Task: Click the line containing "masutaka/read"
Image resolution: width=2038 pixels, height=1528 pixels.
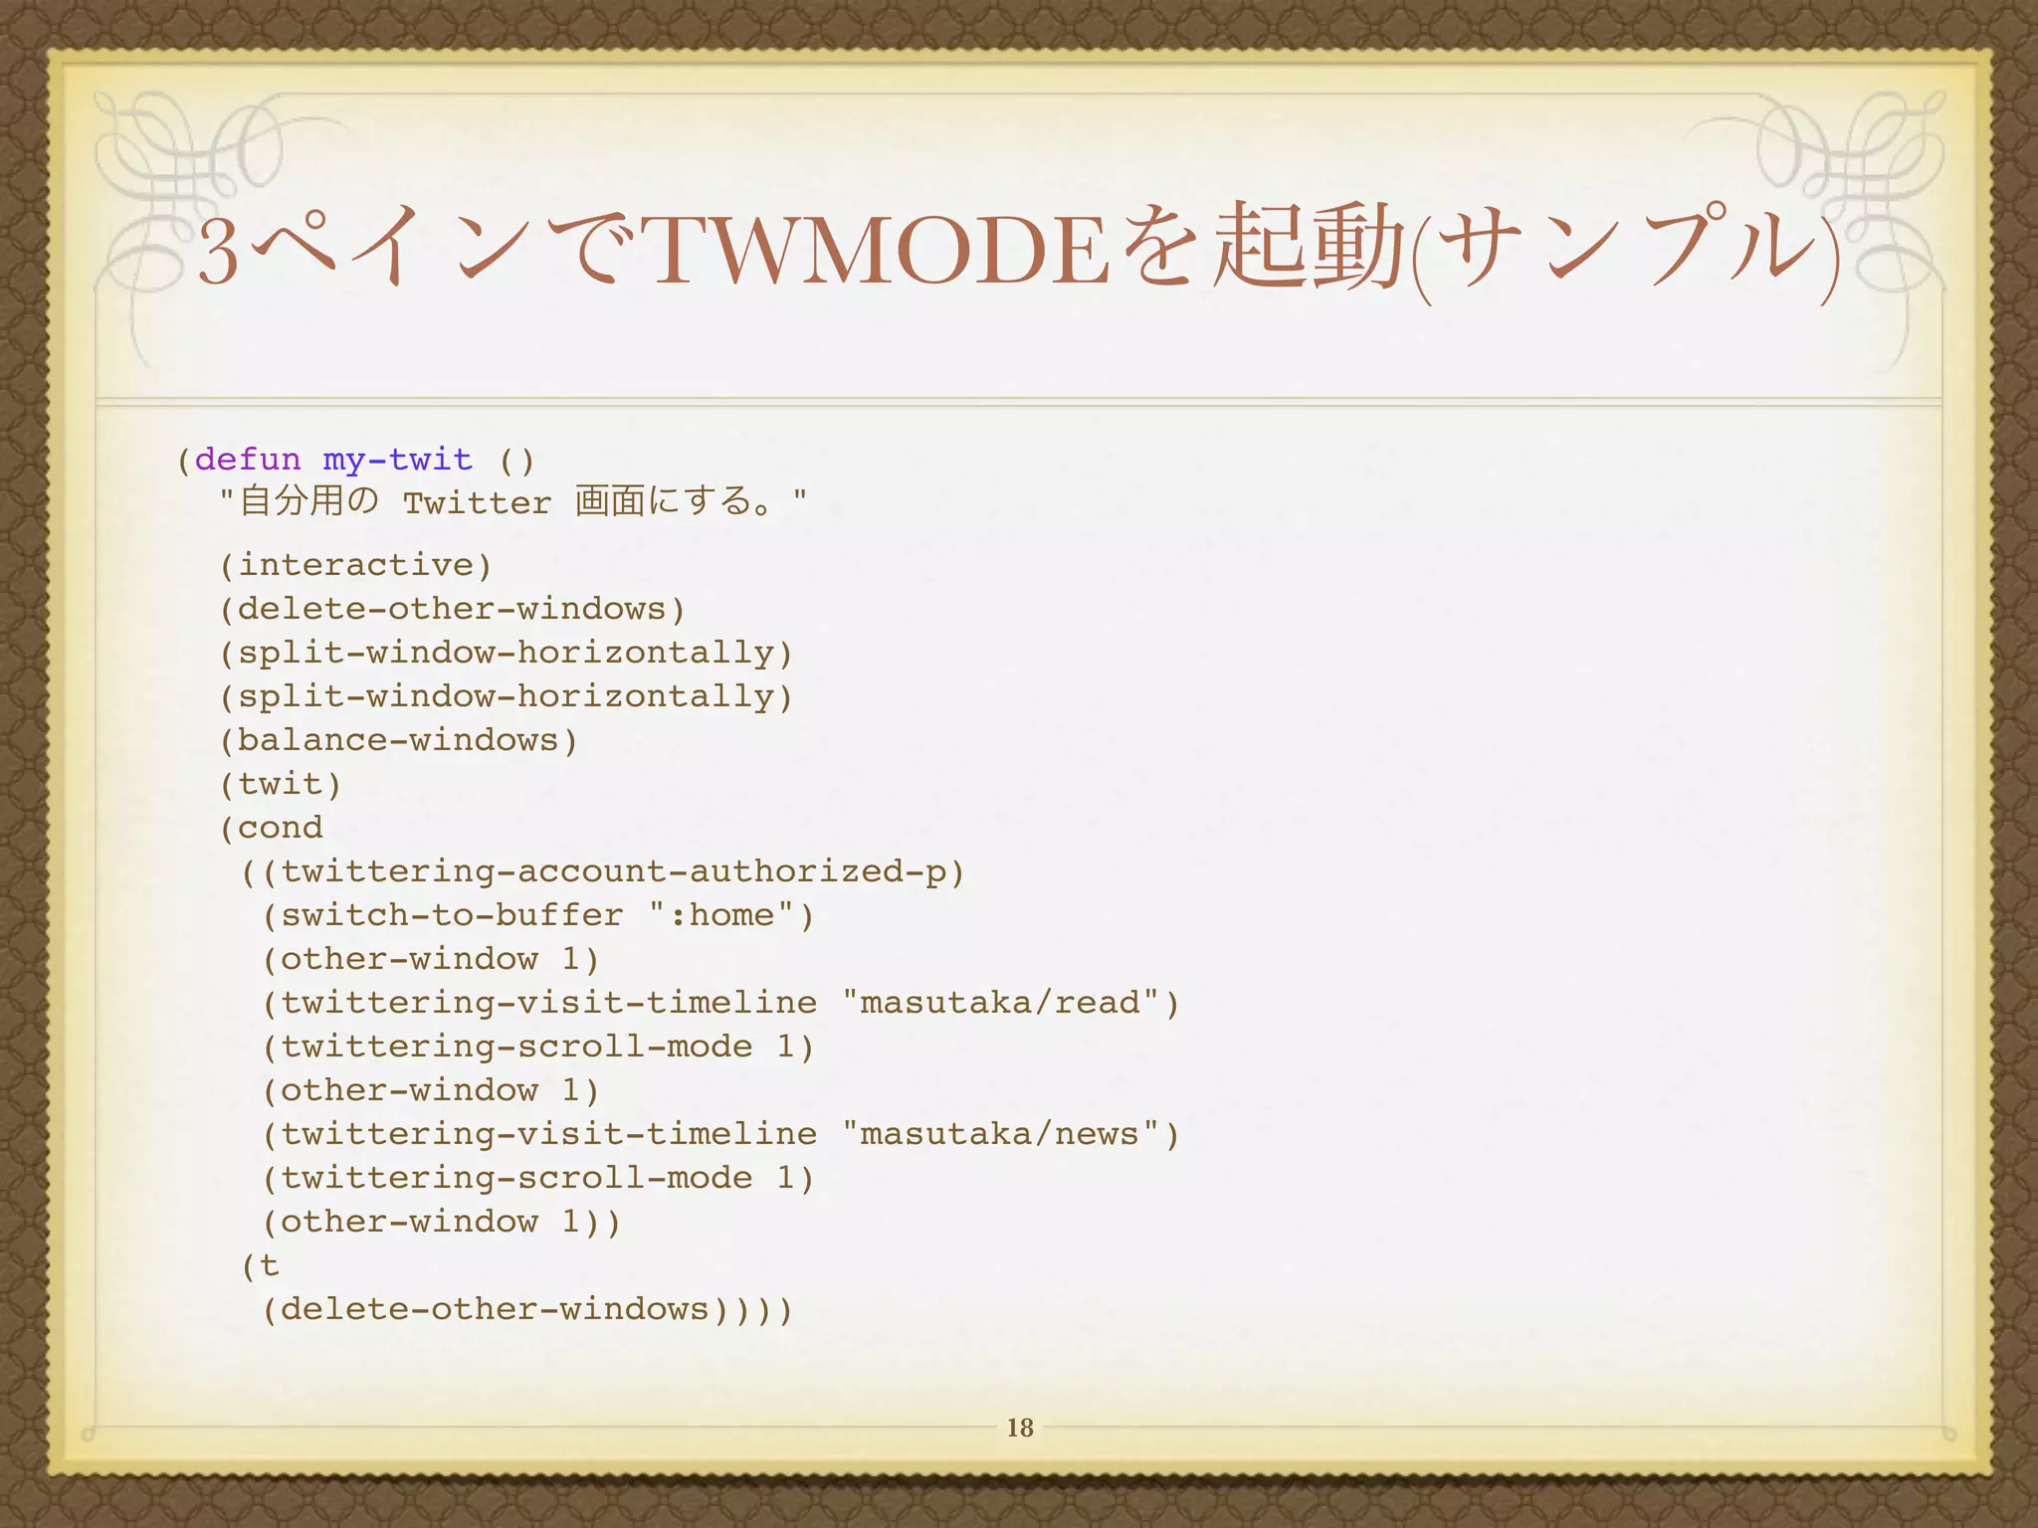Action: pos(720,1003)
